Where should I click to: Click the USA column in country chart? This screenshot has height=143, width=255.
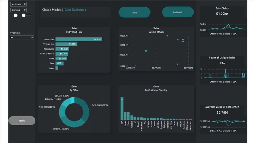pos(122,108)
